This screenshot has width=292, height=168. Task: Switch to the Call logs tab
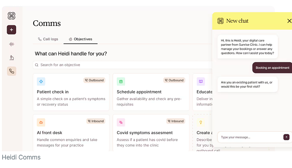(48, 39)
